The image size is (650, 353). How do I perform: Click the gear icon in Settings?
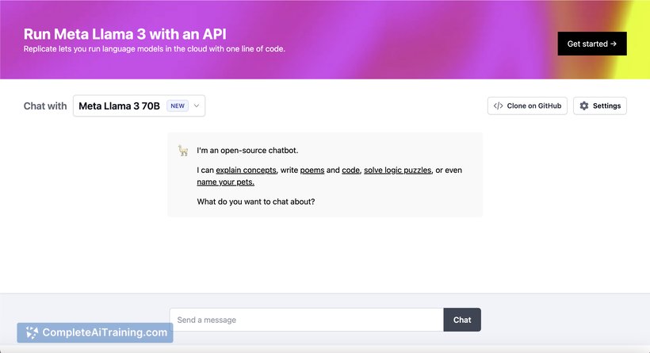[x=584, y=106]
